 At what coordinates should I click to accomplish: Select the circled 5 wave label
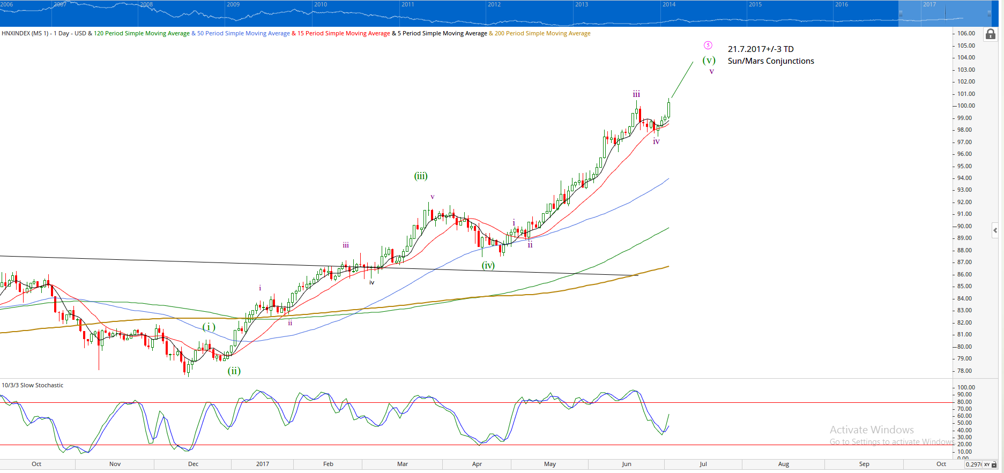pos(708,46)
